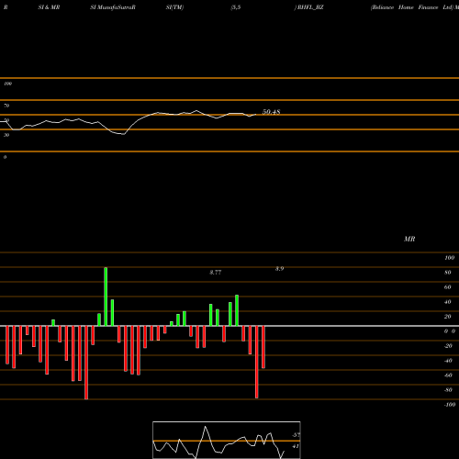Screen dimensions: 459x459
Task: Click the -100 label on MR axis
Action: [450, 405]
